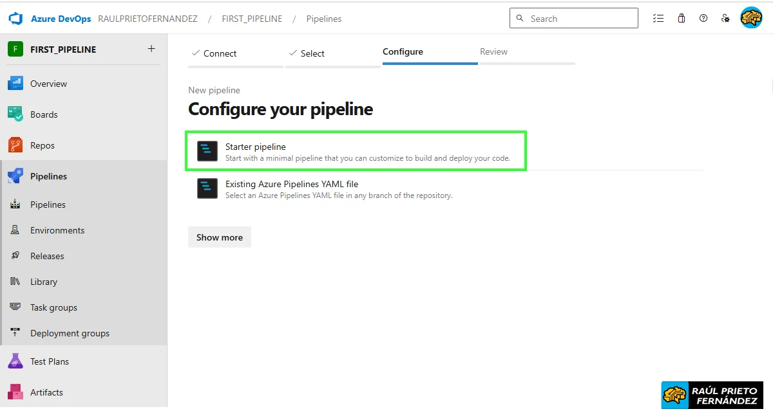Open the Repos section in the sidebar

tap(44, 145)
